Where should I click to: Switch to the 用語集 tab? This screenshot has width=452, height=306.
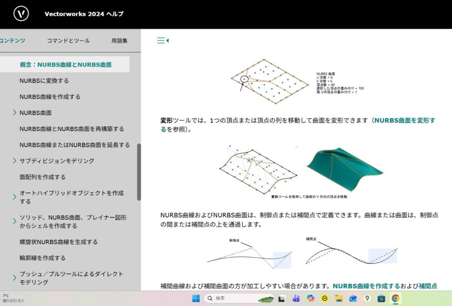[x=120, y=41]
